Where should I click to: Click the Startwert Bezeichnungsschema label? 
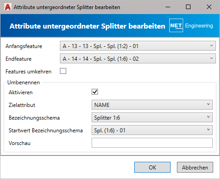tap(46, 131)
